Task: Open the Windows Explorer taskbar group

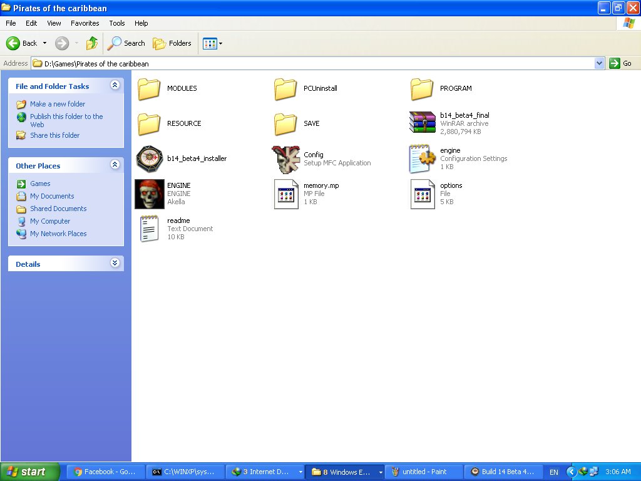Action: (346, 472)
